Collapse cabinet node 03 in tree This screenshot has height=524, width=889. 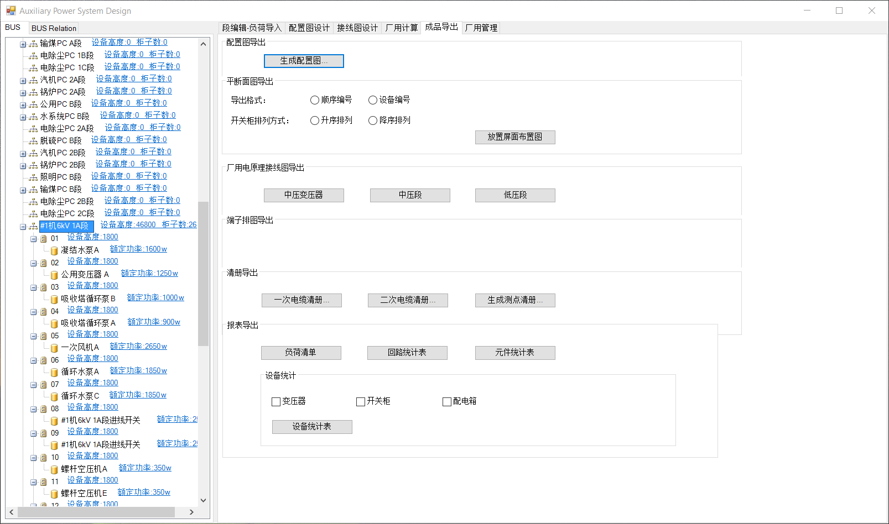[x=34, y=287]
